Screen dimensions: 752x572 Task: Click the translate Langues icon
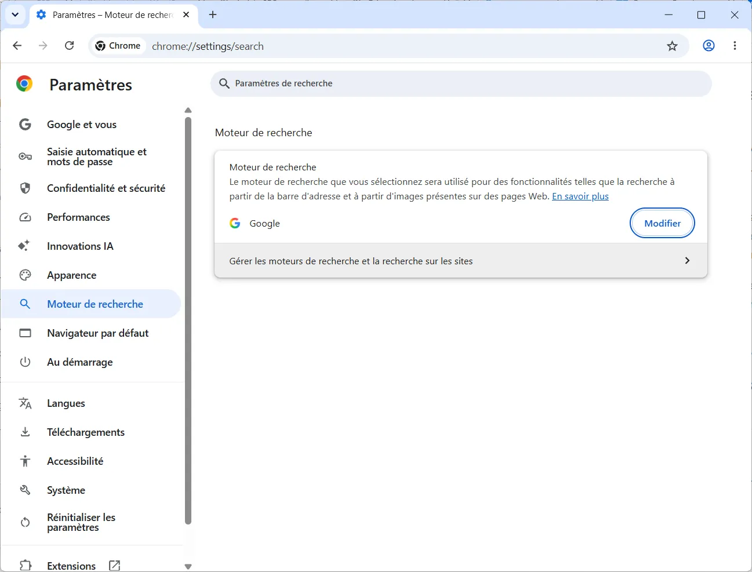coord(25,403)
